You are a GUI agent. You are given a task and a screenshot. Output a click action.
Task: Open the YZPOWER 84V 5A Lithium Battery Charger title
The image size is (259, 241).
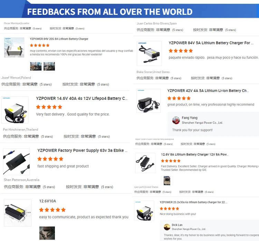tap(211, 43)
